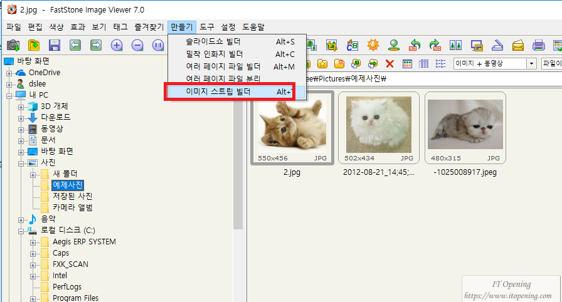This screenshot has width=562, height=302.
Task: Click the scanner acquire image icon
Action: pos(497,45)
